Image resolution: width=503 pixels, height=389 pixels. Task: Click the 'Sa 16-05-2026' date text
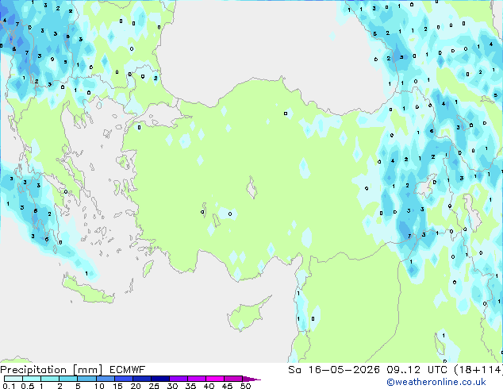(334, 370)
